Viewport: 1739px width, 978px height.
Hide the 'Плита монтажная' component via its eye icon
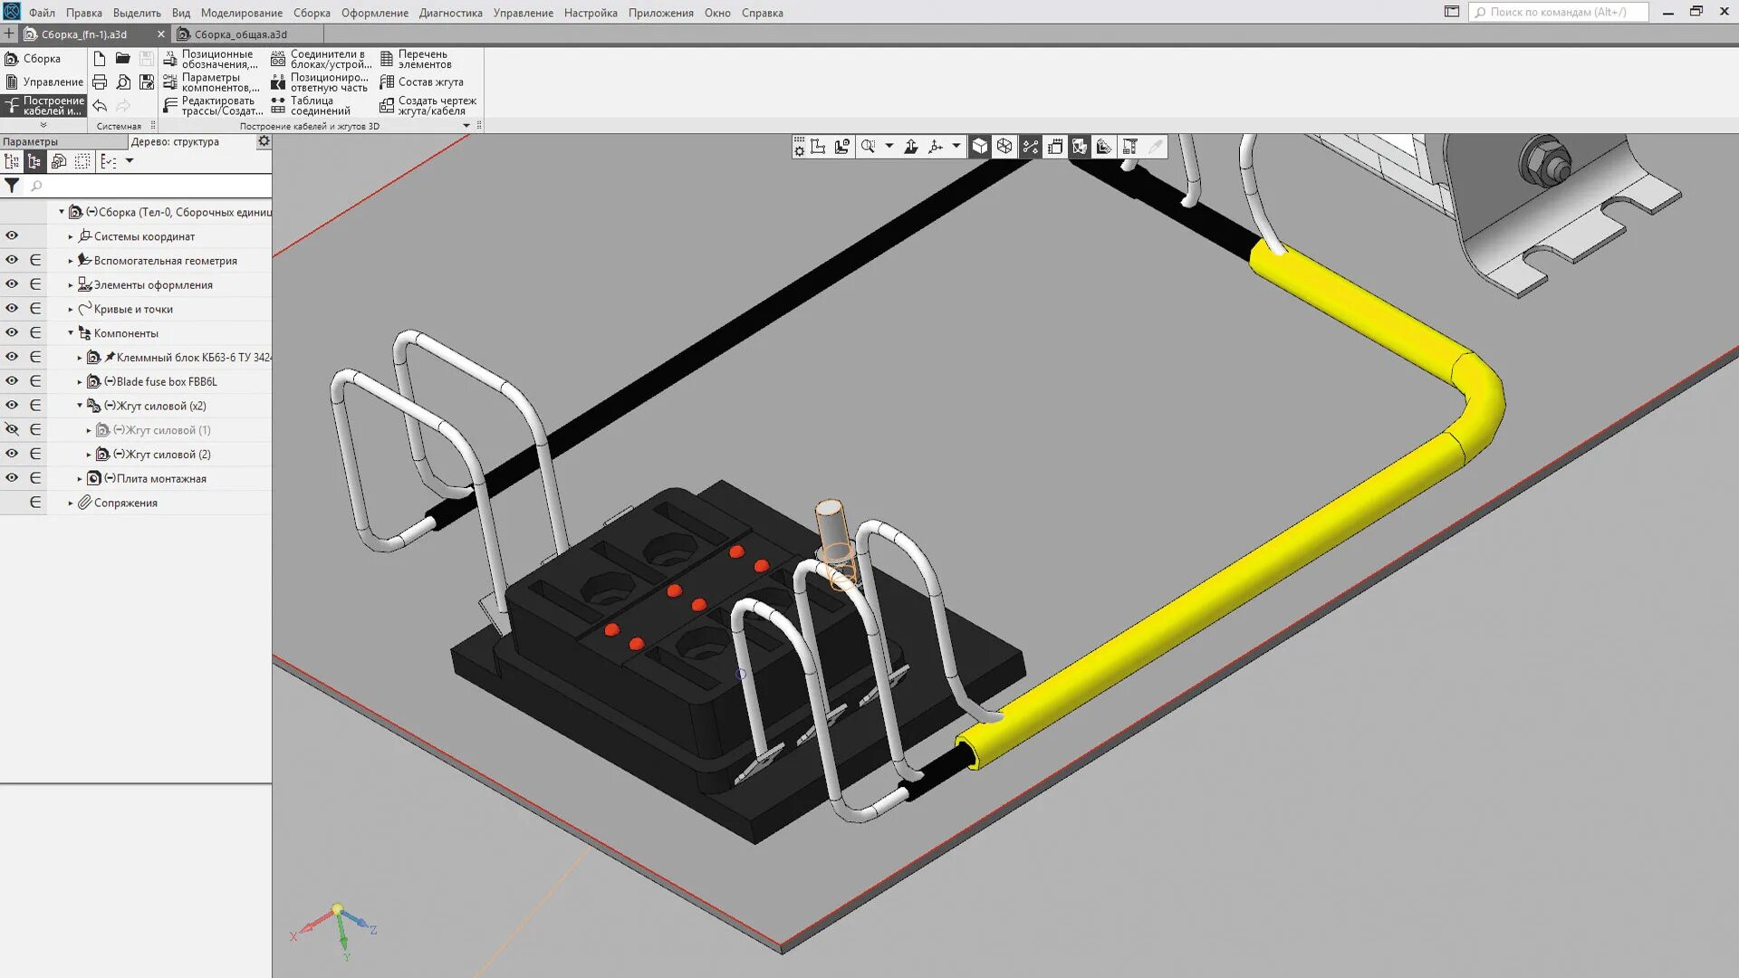[x=12, y=478]
